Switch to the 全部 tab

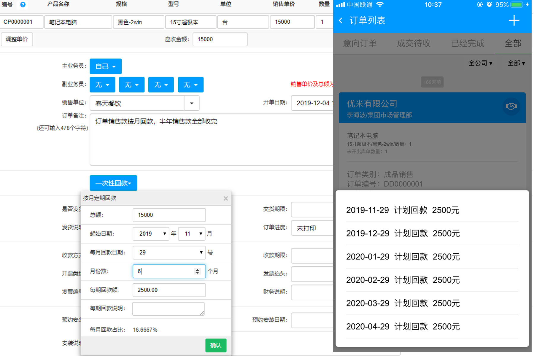513,43
